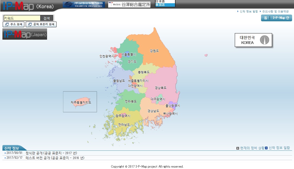Open 주의사항 및 이용약관 link
The image size is (294, 169).
point(275,11)
